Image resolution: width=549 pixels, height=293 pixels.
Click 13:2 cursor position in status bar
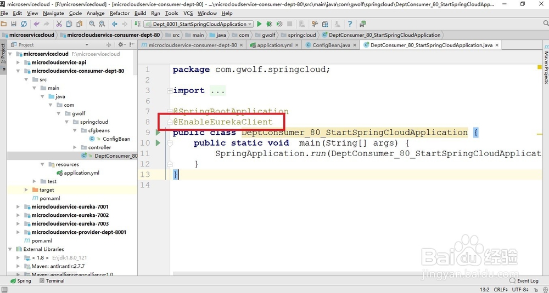click(x=484, y=290)
